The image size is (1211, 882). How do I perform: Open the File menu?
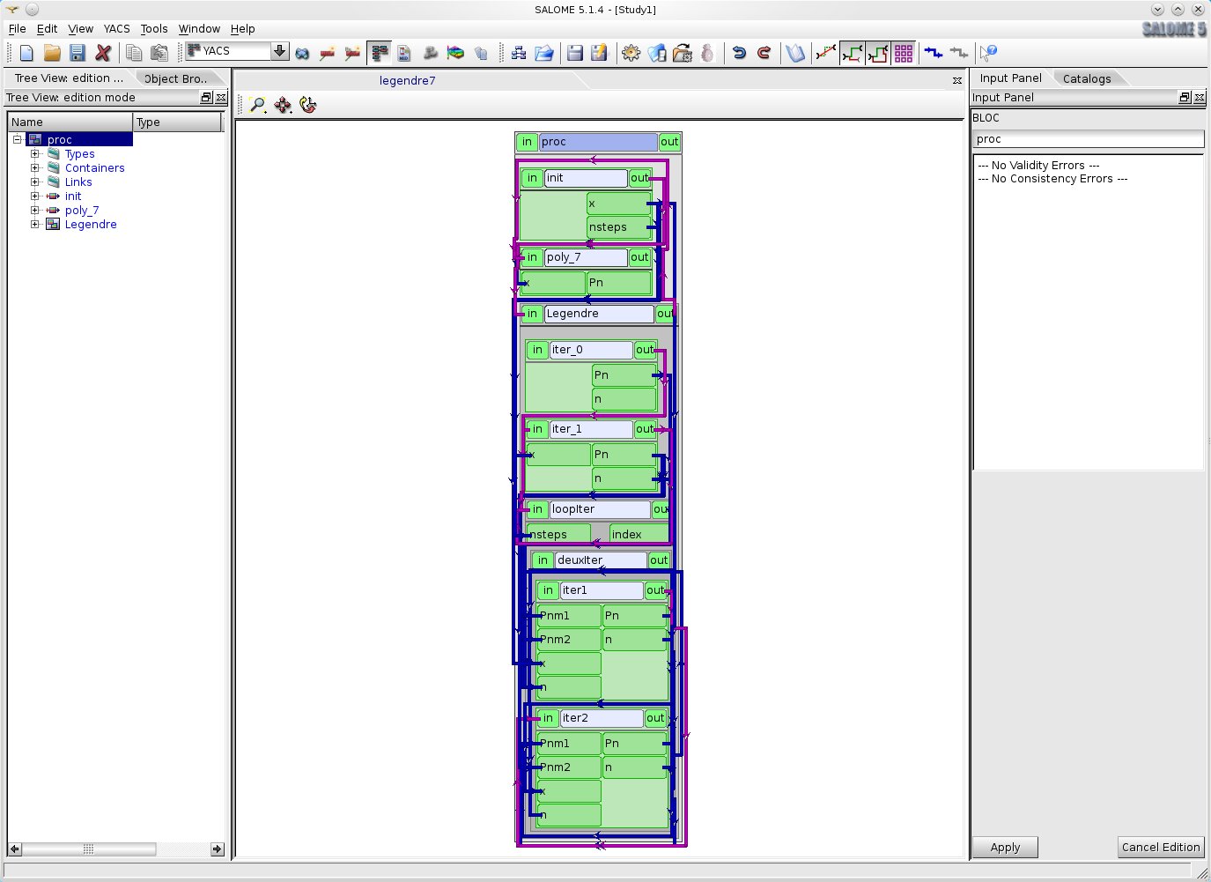(x=17, y=29)
